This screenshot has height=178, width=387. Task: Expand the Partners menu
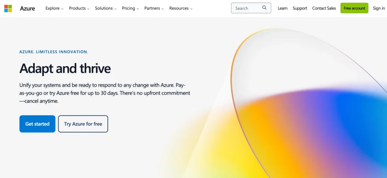click(x=154, y=8)
